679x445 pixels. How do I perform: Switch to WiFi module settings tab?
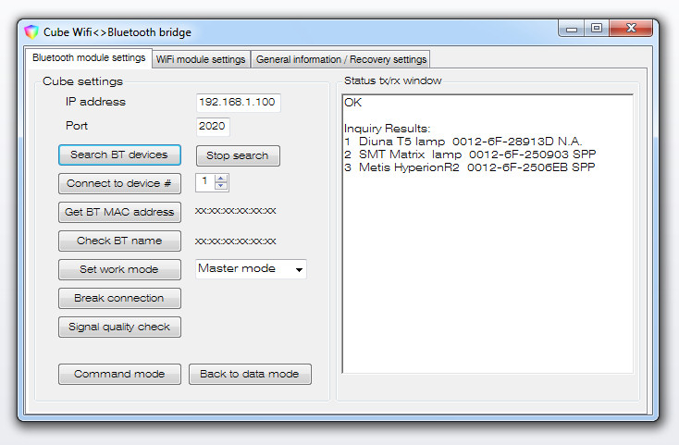201,59
